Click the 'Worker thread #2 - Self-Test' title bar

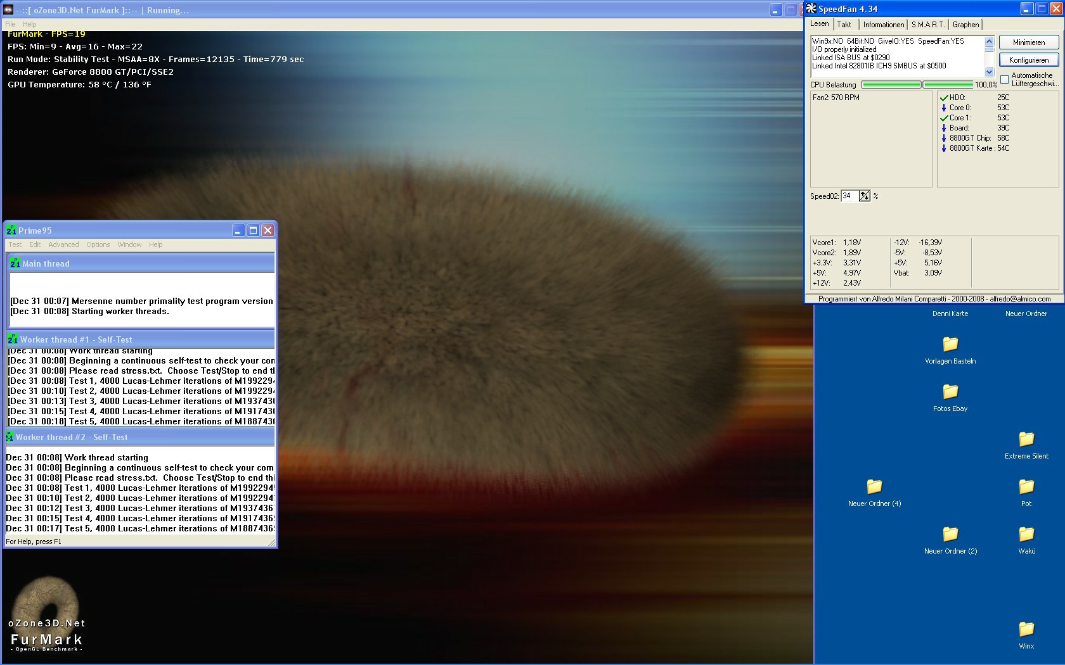coord(140,437)
